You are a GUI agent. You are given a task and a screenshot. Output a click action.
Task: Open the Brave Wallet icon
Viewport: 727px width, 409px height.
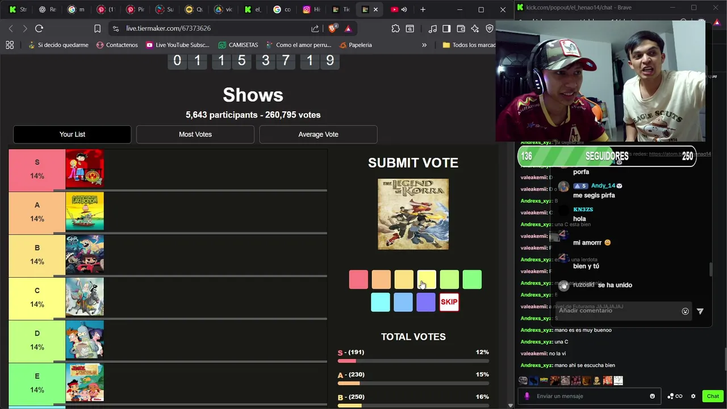coord(461,28)
